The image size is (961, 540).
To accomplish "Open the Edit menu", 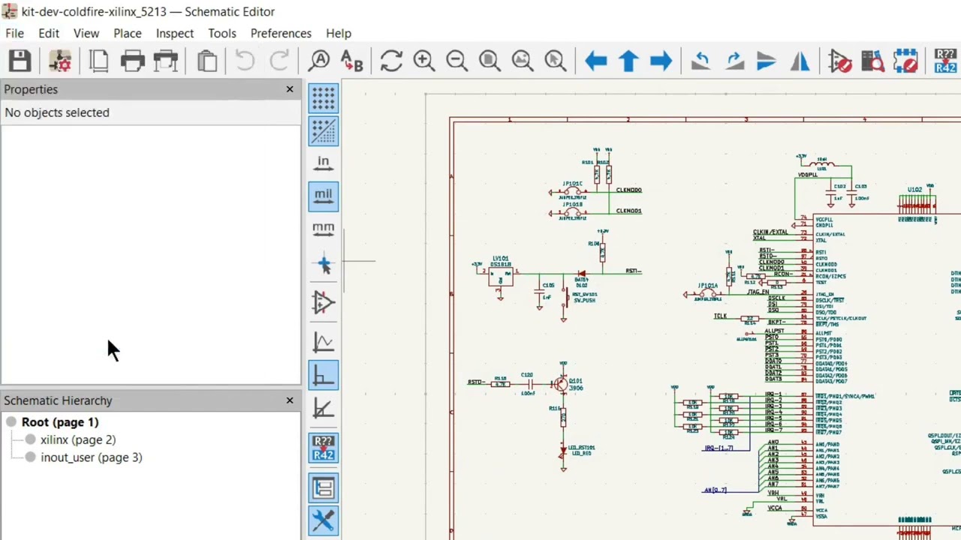I will click(49, 33).
